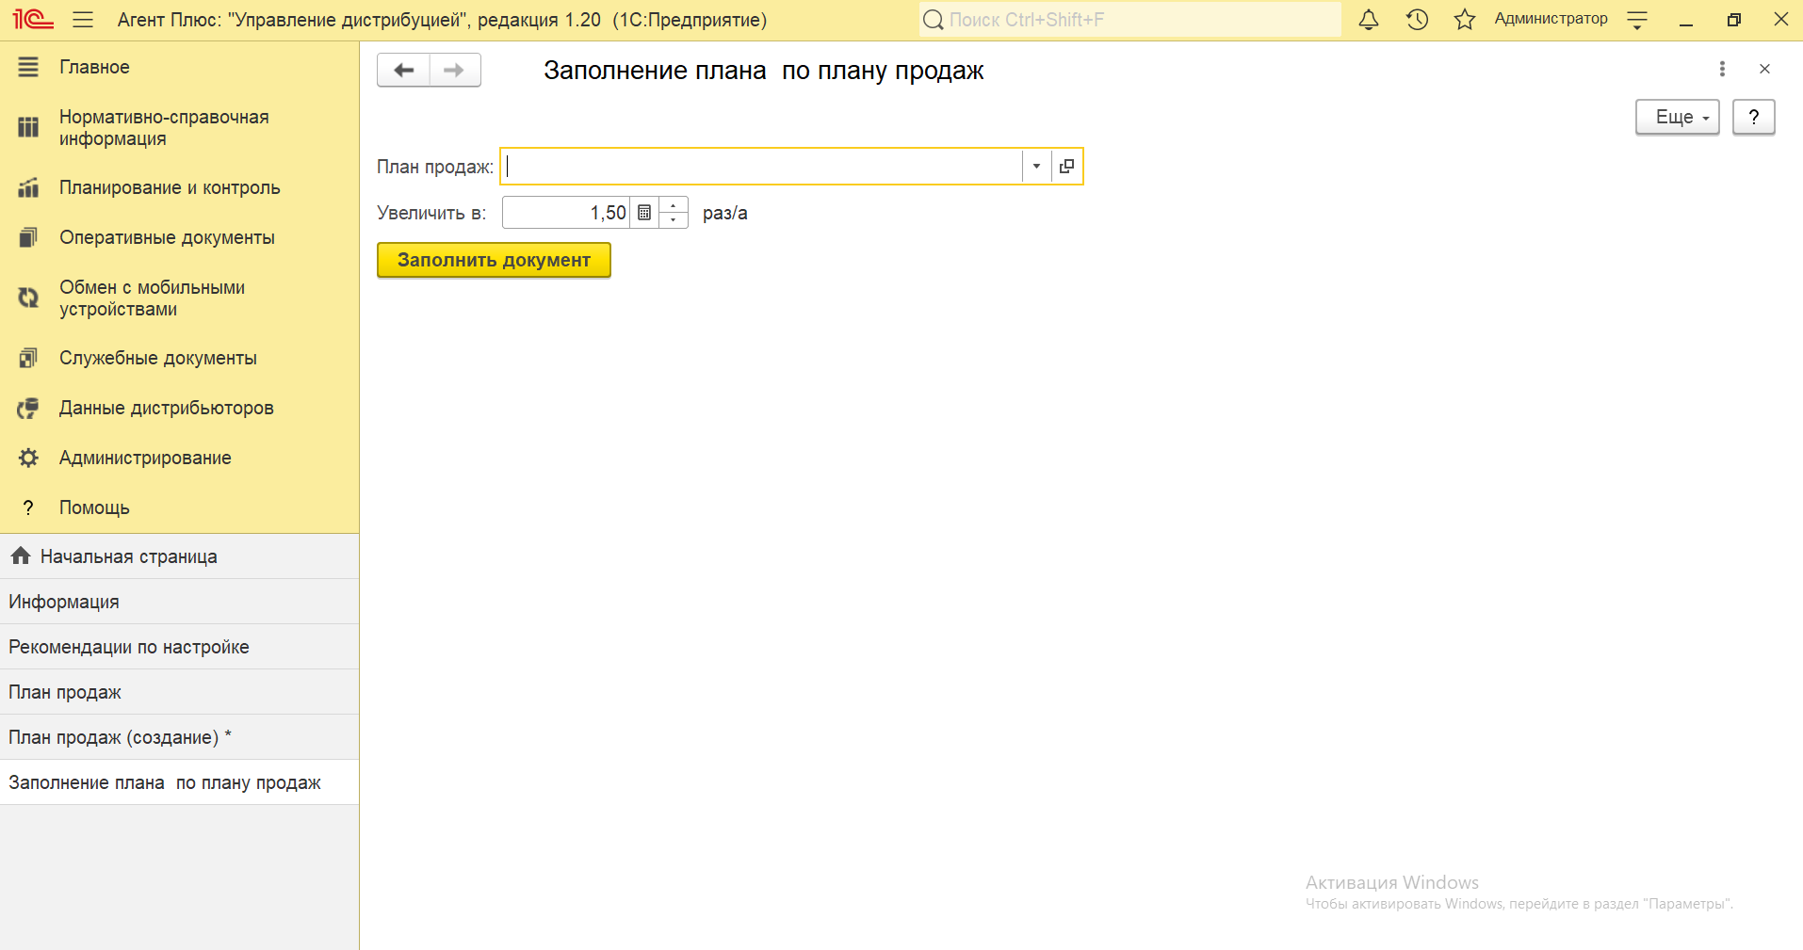Screen dimensions: 1803x950
Task: Click the forward navigation arrow
Action: click(x=454, y=71)
